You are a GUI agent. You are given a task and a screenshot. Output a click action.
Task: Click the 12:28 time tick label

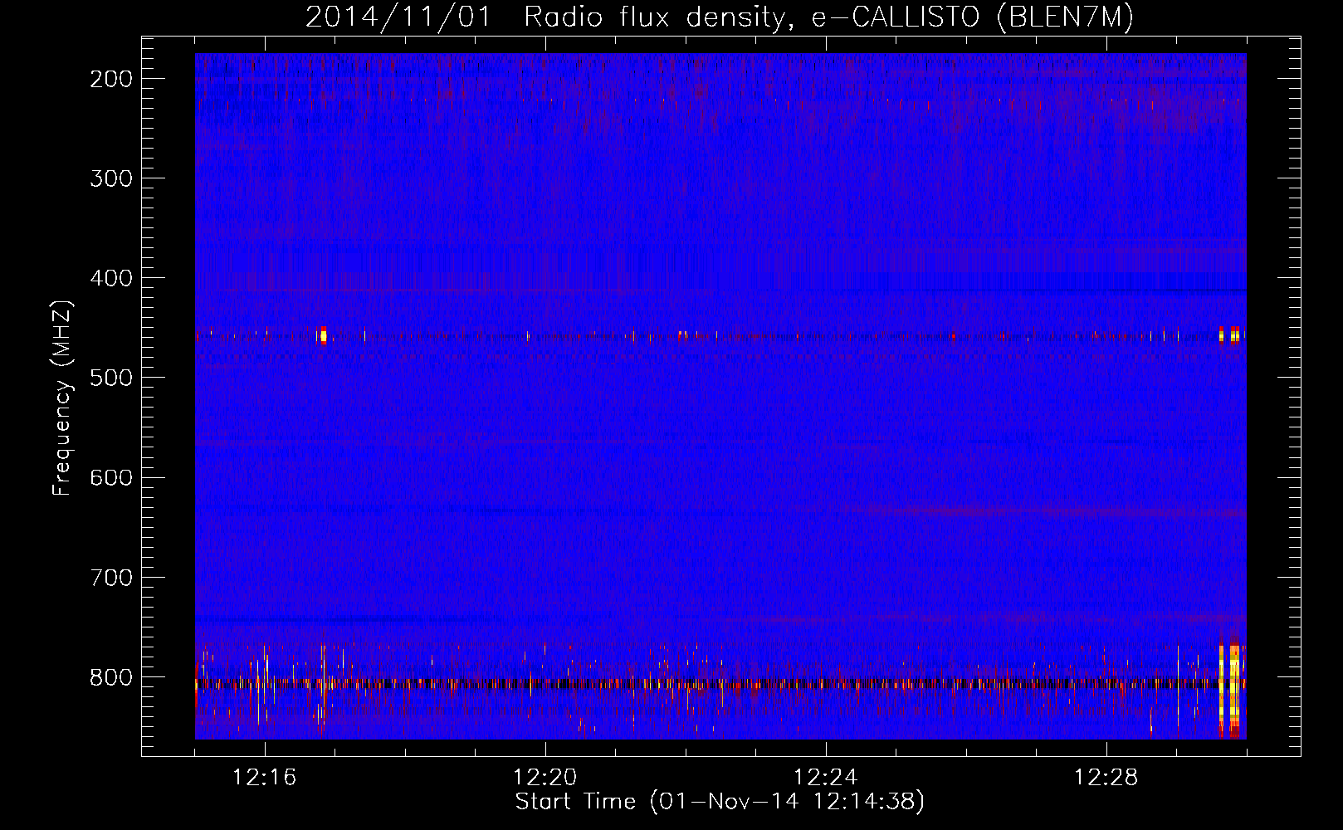pyautogui.click(x=1106, y=778)
